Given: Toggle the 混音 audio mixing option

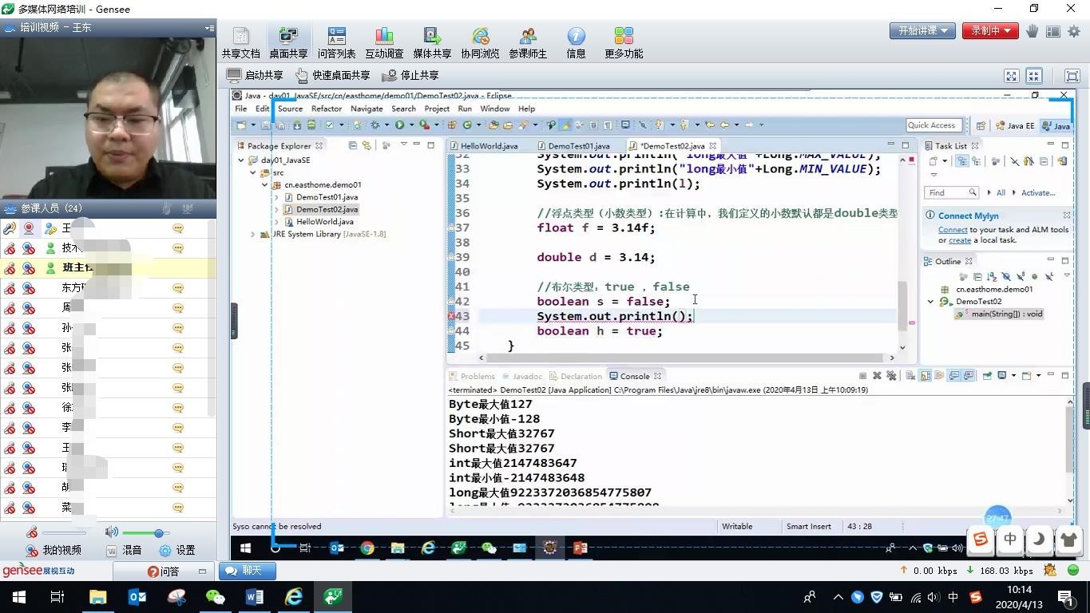Looking at the screenshot, I should click(124, 550).
